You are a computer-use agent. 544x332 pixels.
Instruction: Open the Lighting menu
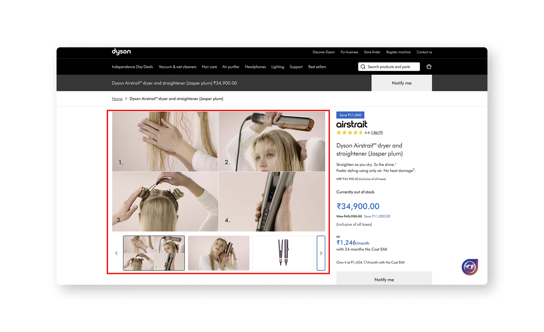(x=278, y=67)
